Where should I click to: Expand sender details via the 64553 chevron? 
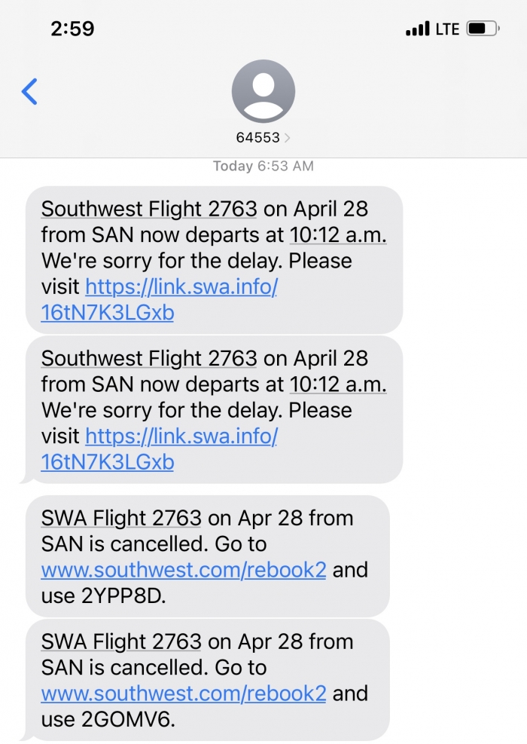coord(287,138)
